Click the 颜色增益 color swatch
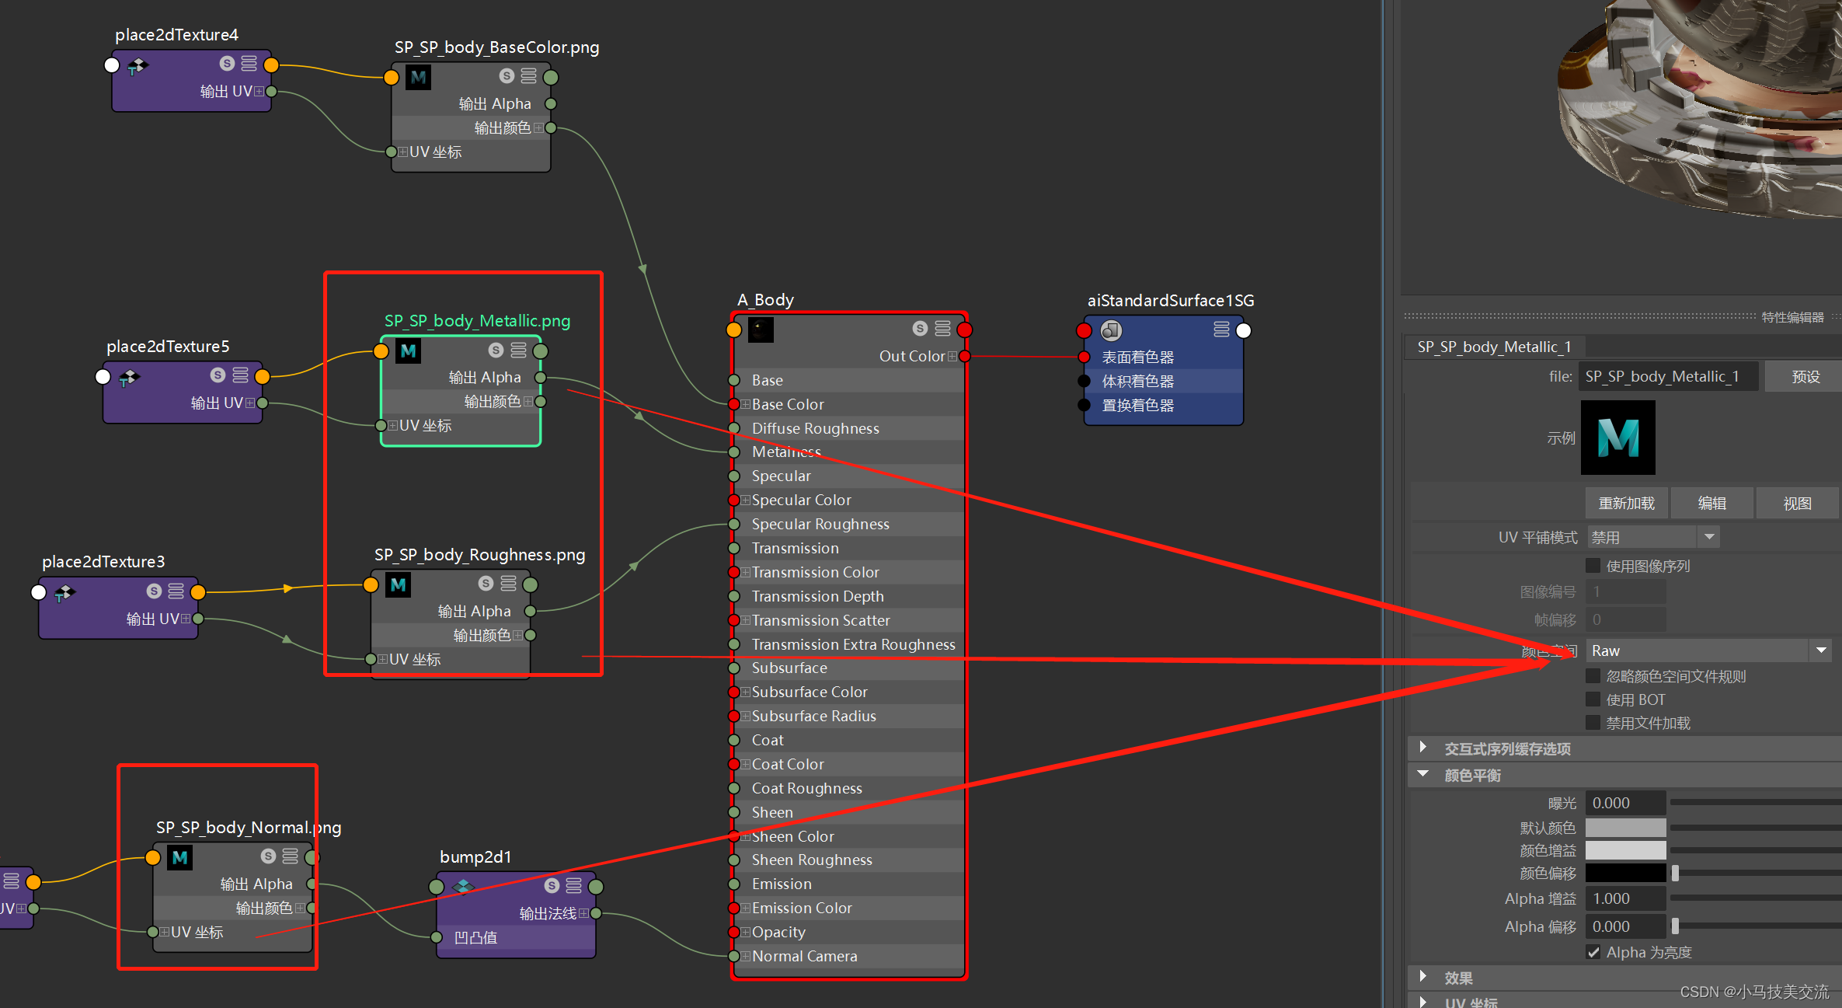 click(1625, 850)
